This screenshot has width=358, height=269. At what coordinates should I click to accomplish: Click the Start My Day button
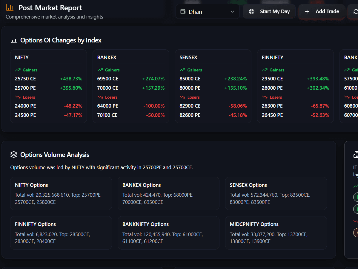coord(269,11)
